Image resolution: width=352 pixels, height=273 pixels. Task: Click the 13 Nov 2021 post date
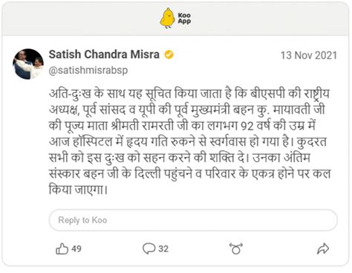coord(309,55)
